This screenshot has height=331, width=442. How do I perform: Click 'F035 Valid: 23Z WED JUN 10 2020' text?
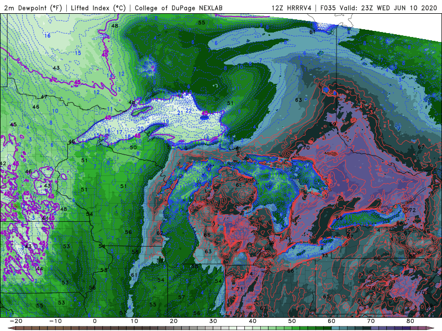(378, 8)
